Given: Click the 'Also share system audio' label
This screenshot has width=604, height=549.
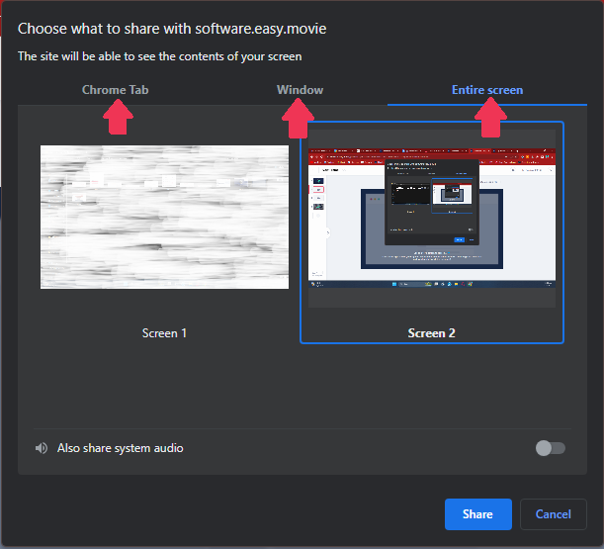Looking at the screenshot, I should (120, 448).
